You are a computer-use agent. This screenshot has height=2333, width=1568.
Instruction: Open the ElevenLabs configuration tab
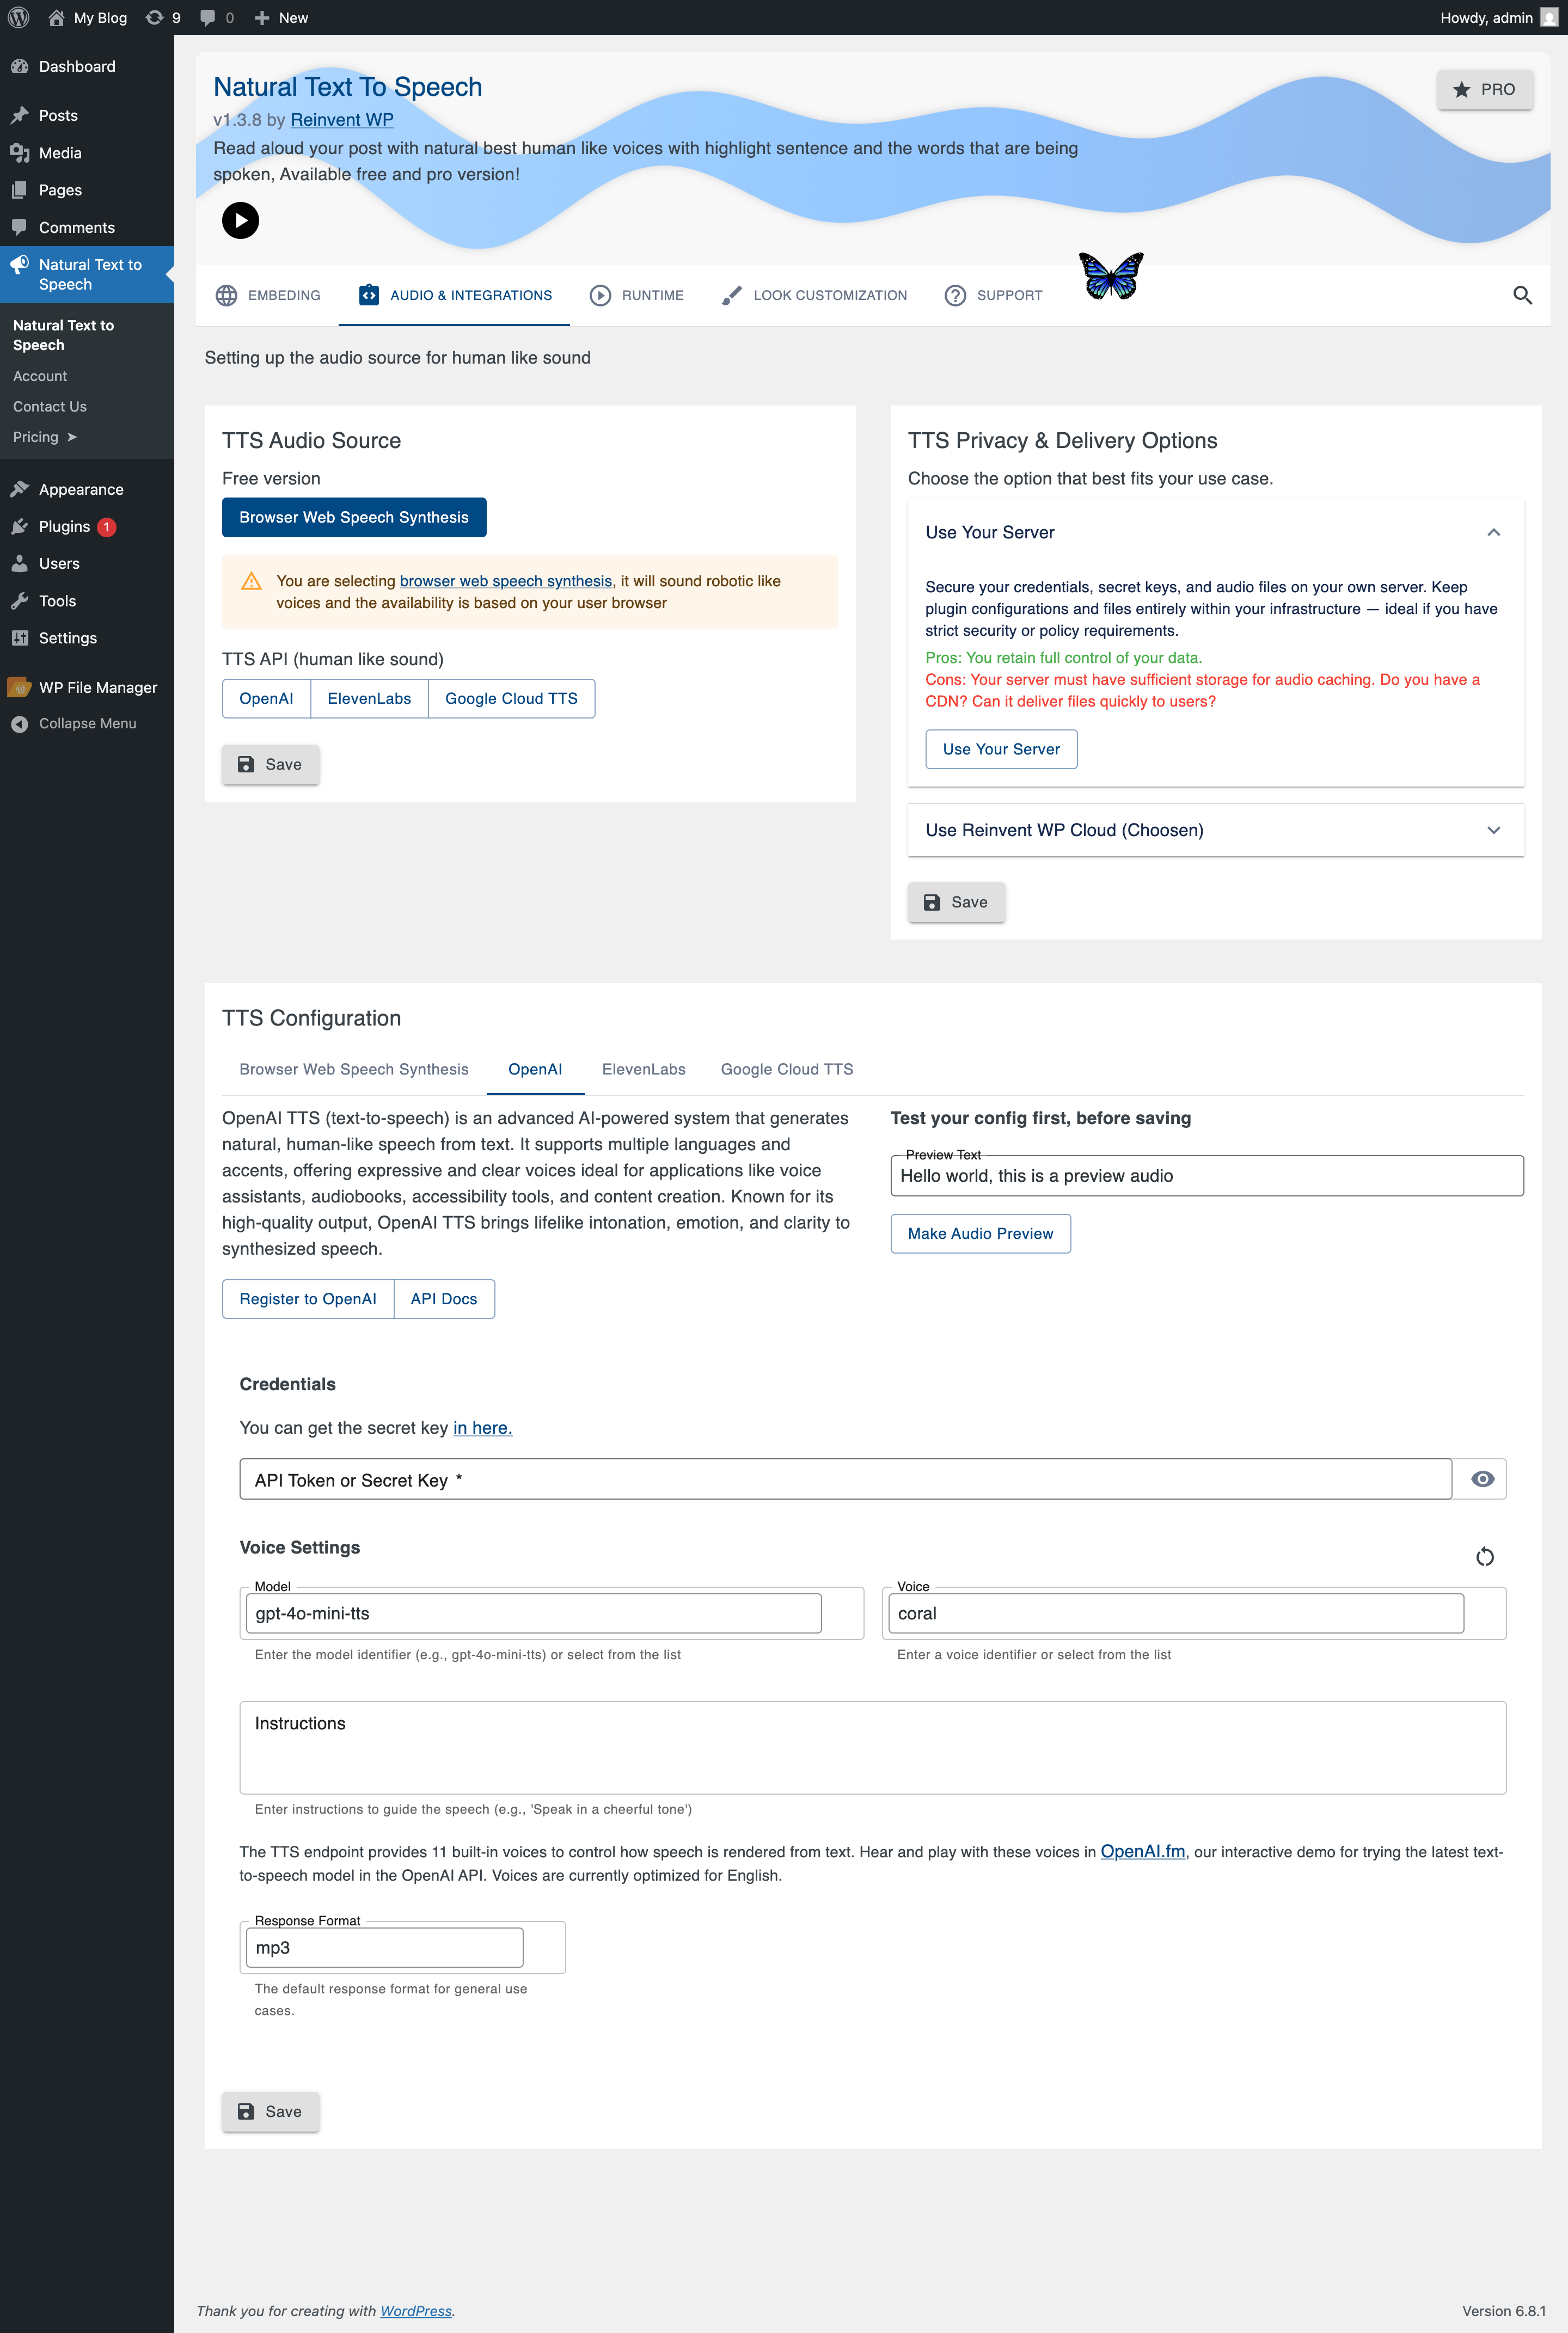click(644, 1070)
